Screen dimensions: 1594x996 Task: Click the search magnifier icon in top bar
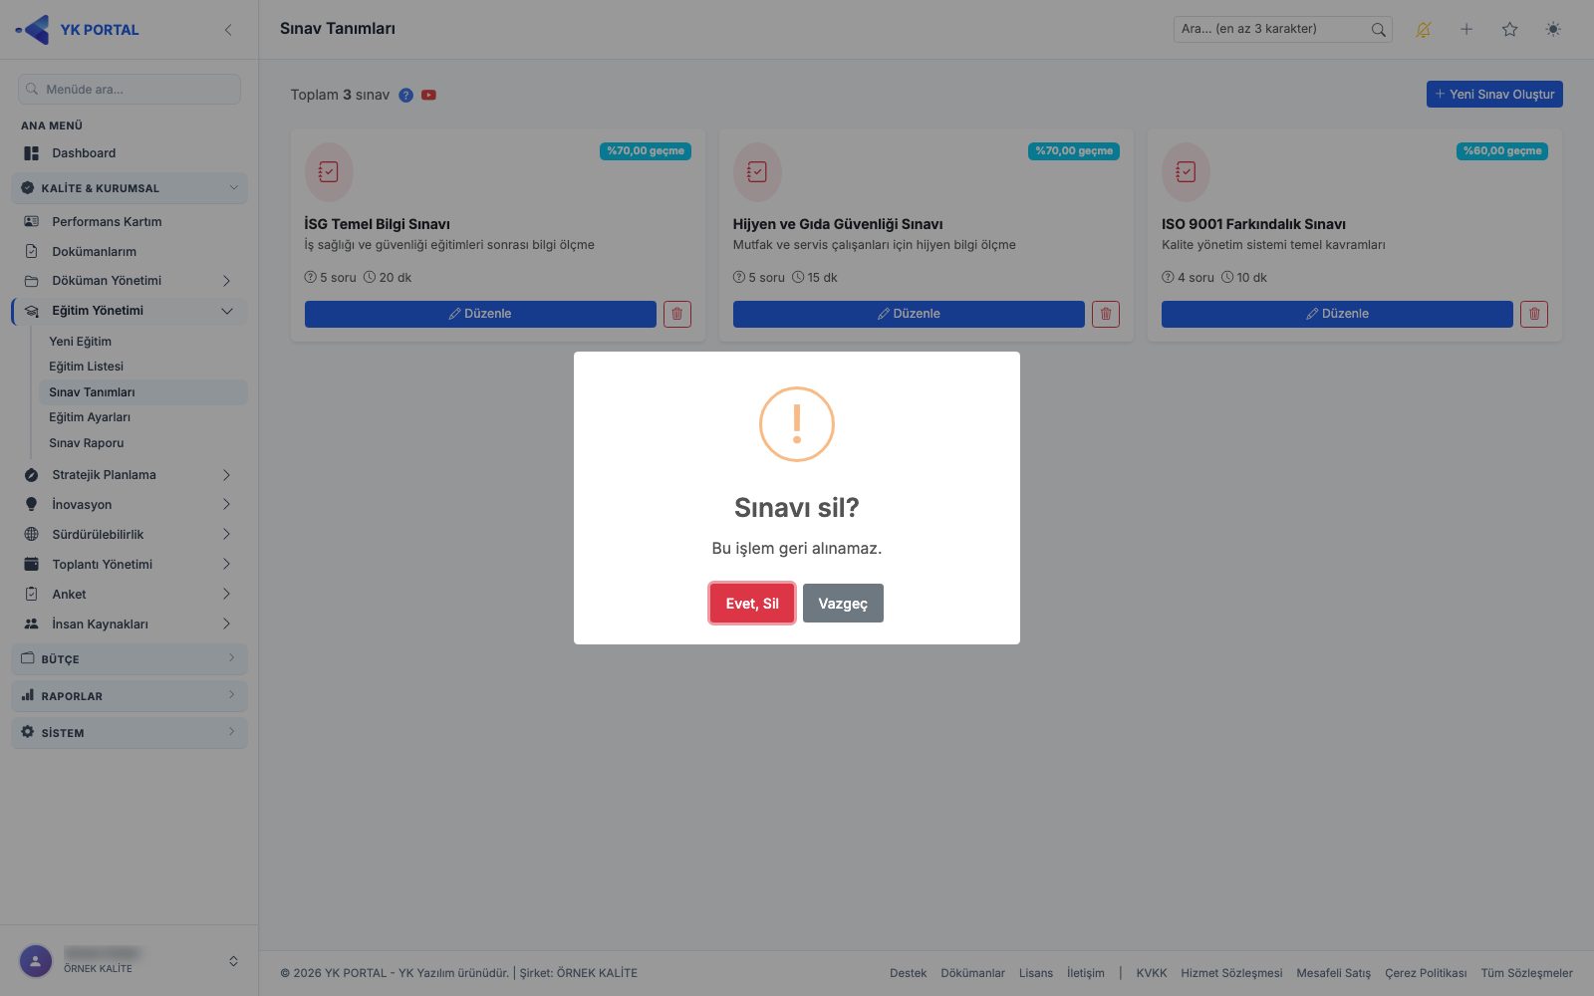point(1378,29)
